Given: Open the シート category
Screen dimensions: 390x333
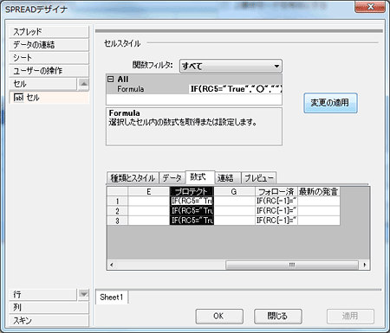Looking at the screenshot, I should click(x=49, y=58).
